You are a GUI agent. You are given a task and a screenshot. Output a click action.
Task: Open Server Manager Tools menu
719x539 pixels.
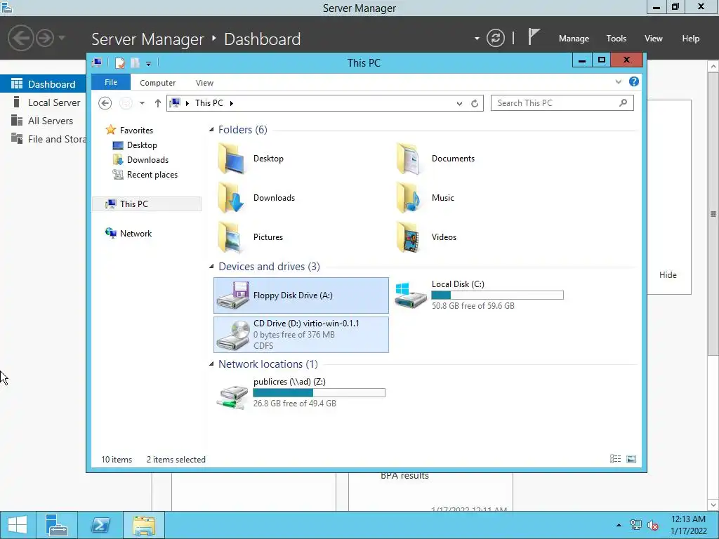pyautogui.click(x=616, y=39)
